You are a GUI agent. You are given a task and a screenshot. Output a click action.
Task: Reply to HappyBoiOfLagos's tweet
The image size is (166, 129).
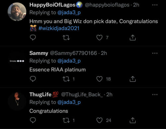click(x=33, y=38)
